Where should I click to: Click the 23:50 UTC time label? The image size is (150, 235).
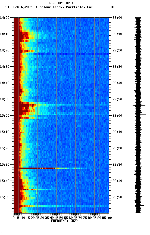click(x=117, y=197)
